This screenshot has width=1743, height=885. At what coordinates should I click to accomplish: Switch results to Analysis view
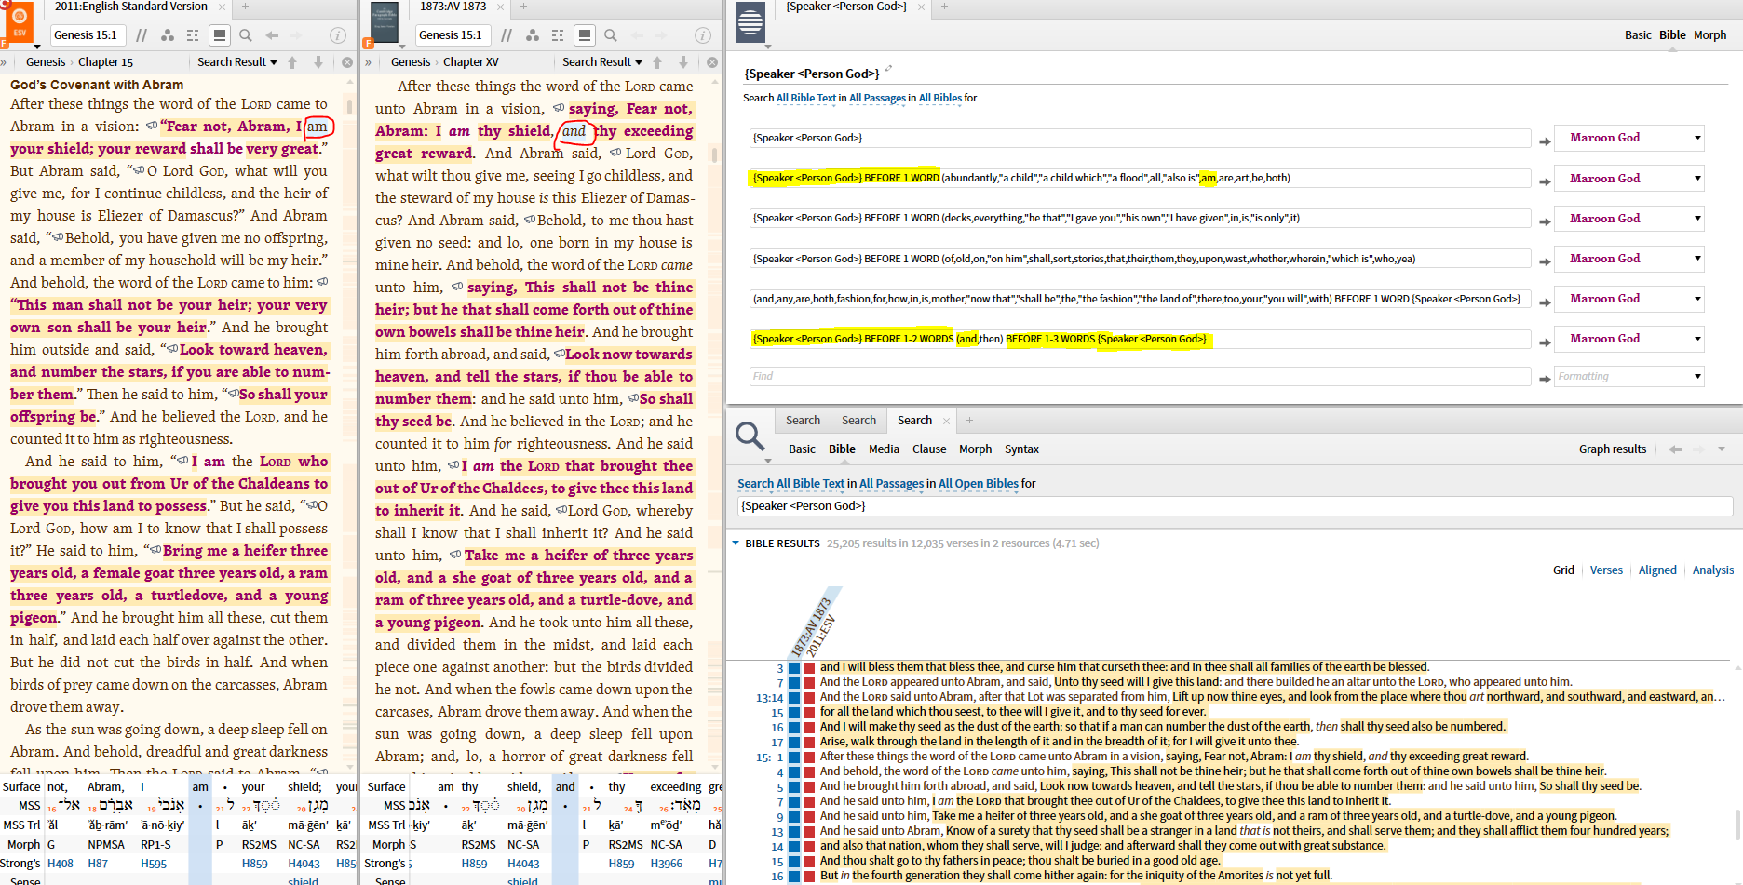click(x=1713, y=570)
